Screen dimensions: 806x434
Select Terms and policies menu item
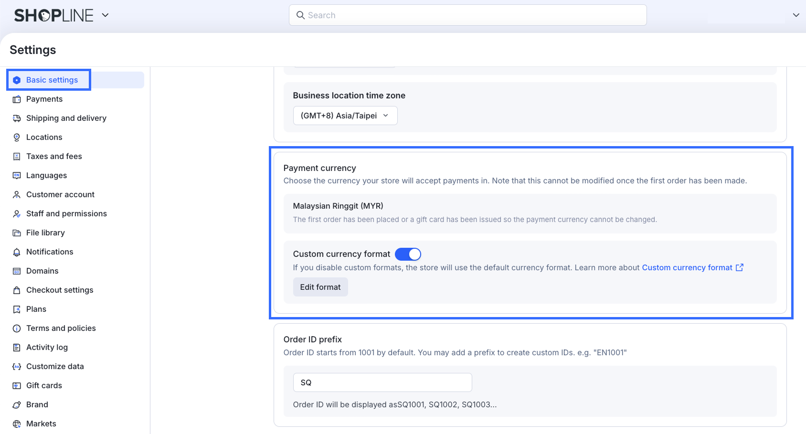pos(61,328)
